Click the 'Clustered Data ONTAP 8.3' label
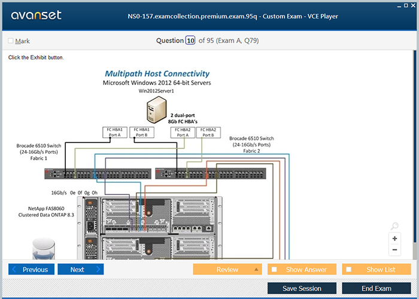 coord(46,215)
